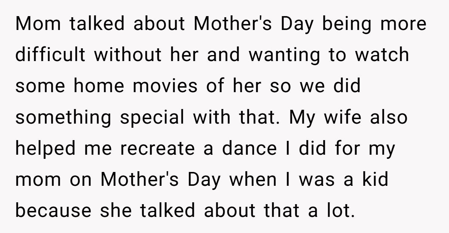Click the word "difficult" in the text

pyautogui.click(x=51, y=55)
